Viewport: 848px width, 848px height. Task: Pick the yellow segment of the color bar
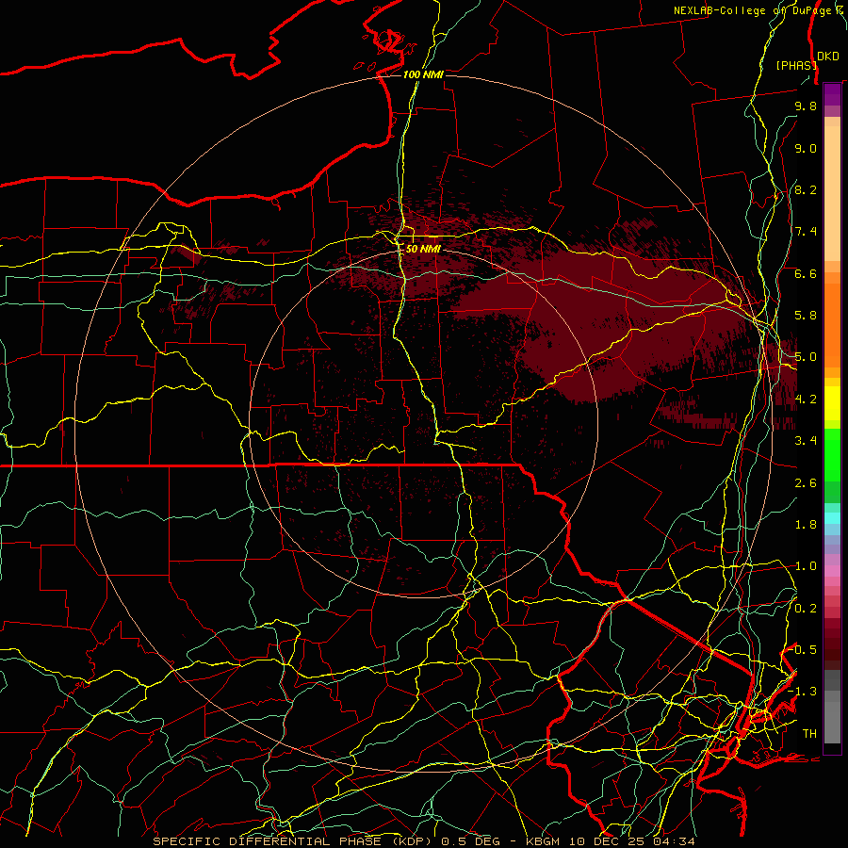[x=832, y=403]
